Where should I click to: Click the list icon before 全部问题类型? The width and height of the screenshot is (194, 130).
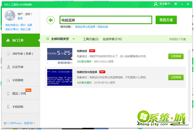[x=48, y=39]
